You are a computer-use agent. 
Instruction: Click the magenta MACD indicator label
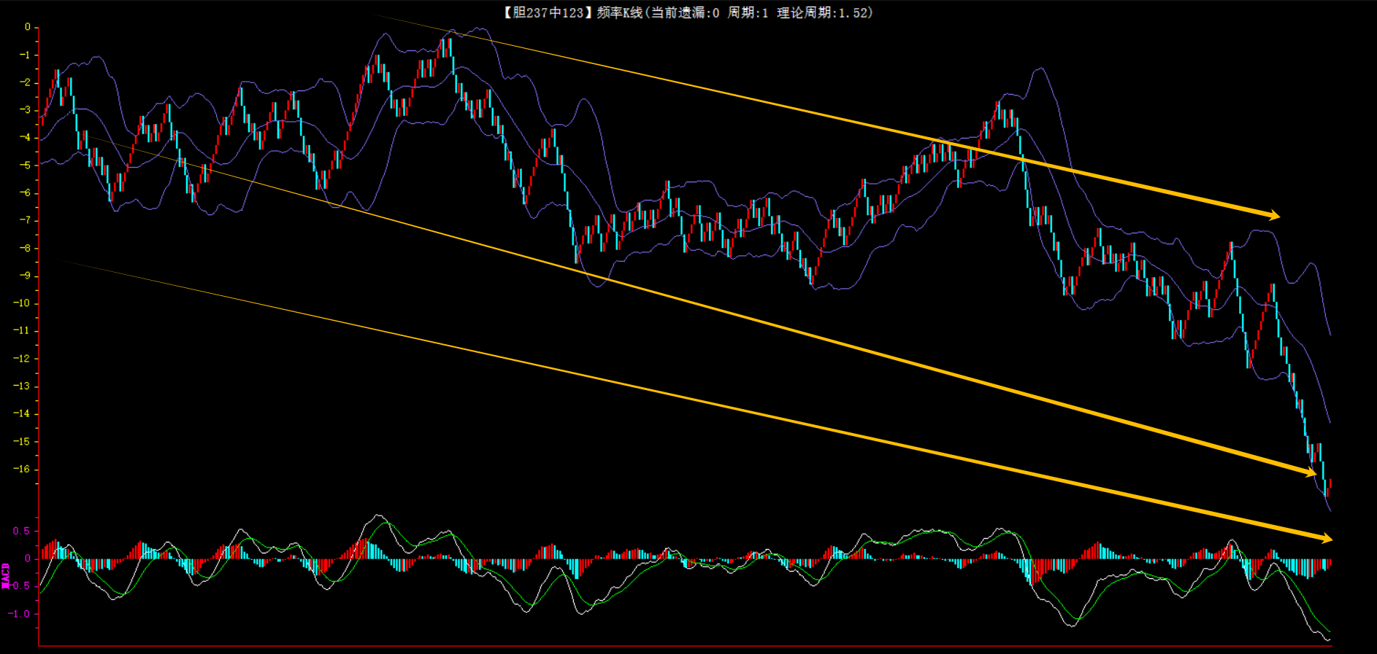tap(6, 575)
